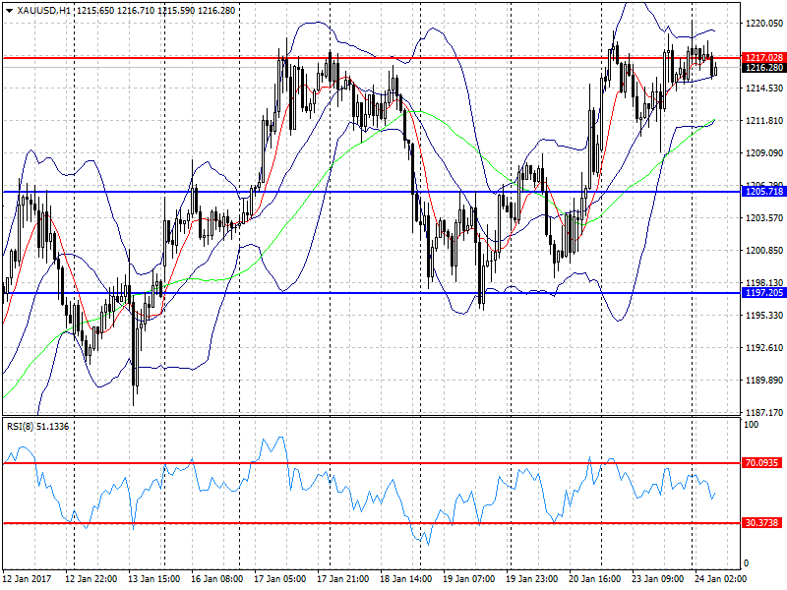Image resolution: width=787 pixels, height=590 pixels.
Task: Click the 17 Jan 05:00 time label
Action: click(x=280, y=579)
